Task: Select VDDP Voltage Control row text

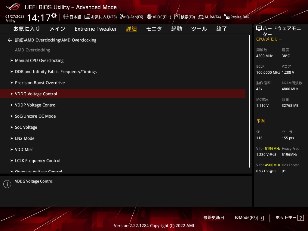Action: point(36,105)
